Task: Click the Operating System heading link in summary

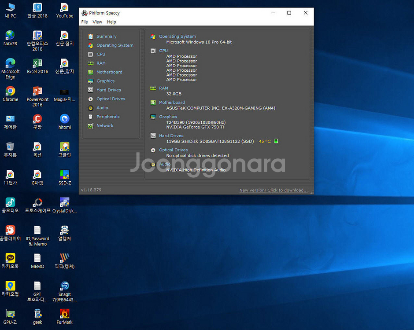Action: coord(177,37)
